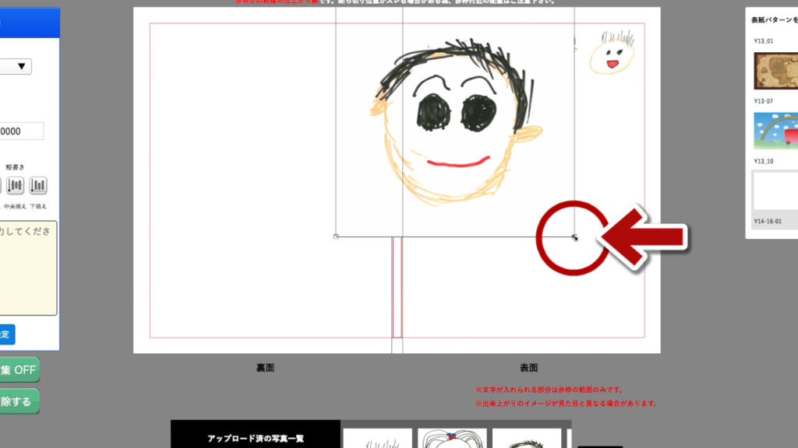
Task: Click the 裏面 back cover label
Action: [x=265, y=368]
